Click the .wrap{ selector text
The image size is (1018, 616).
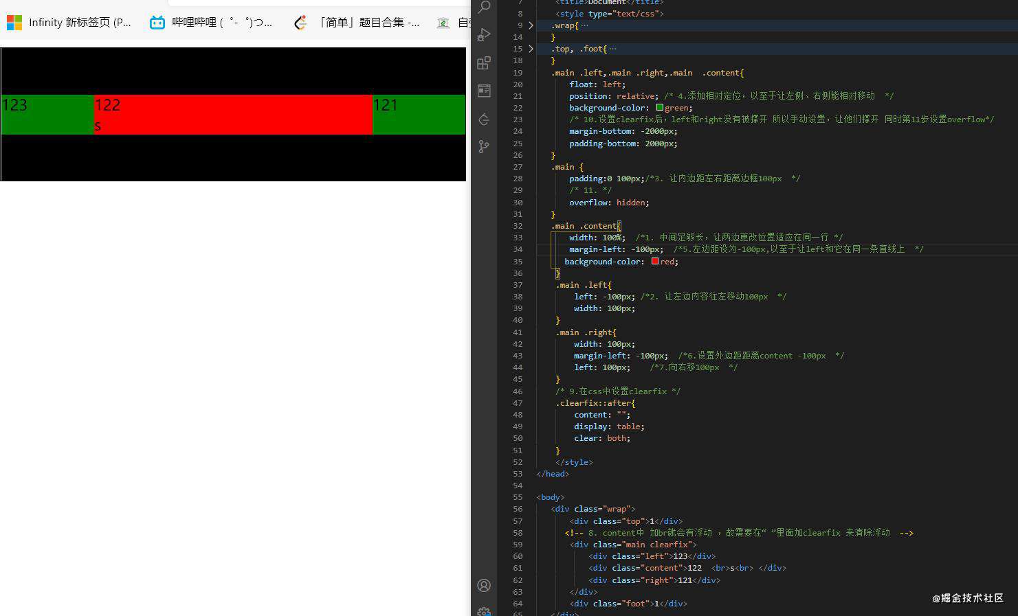coord(565,25)
